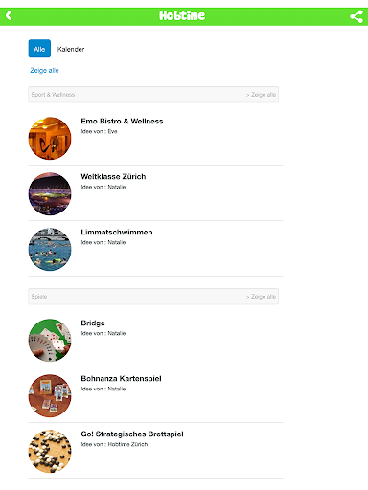
Task: Open Go! Strategisches Brettspiel title
Action: click(132, 434)
